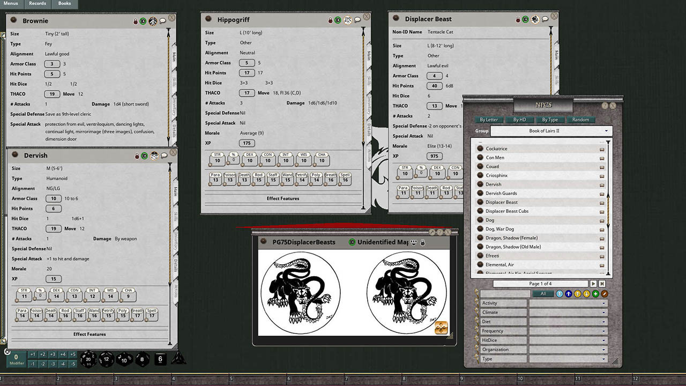Image resolution: width=686 pixels, height=386 pixels.
Task: Switch NPC sorting to By HD
Action: coord(520,120)
